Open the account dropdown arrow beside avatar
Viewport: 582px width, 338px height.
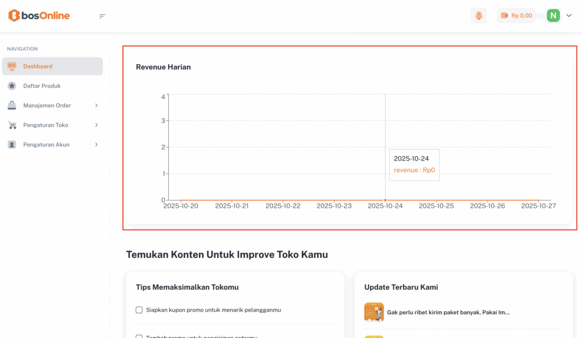(x=569, y=15)
